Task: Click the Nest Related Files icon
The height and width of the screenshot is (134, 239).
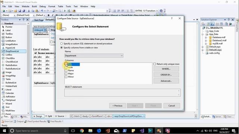Action: pyautogui.click(x=212, y=24)
